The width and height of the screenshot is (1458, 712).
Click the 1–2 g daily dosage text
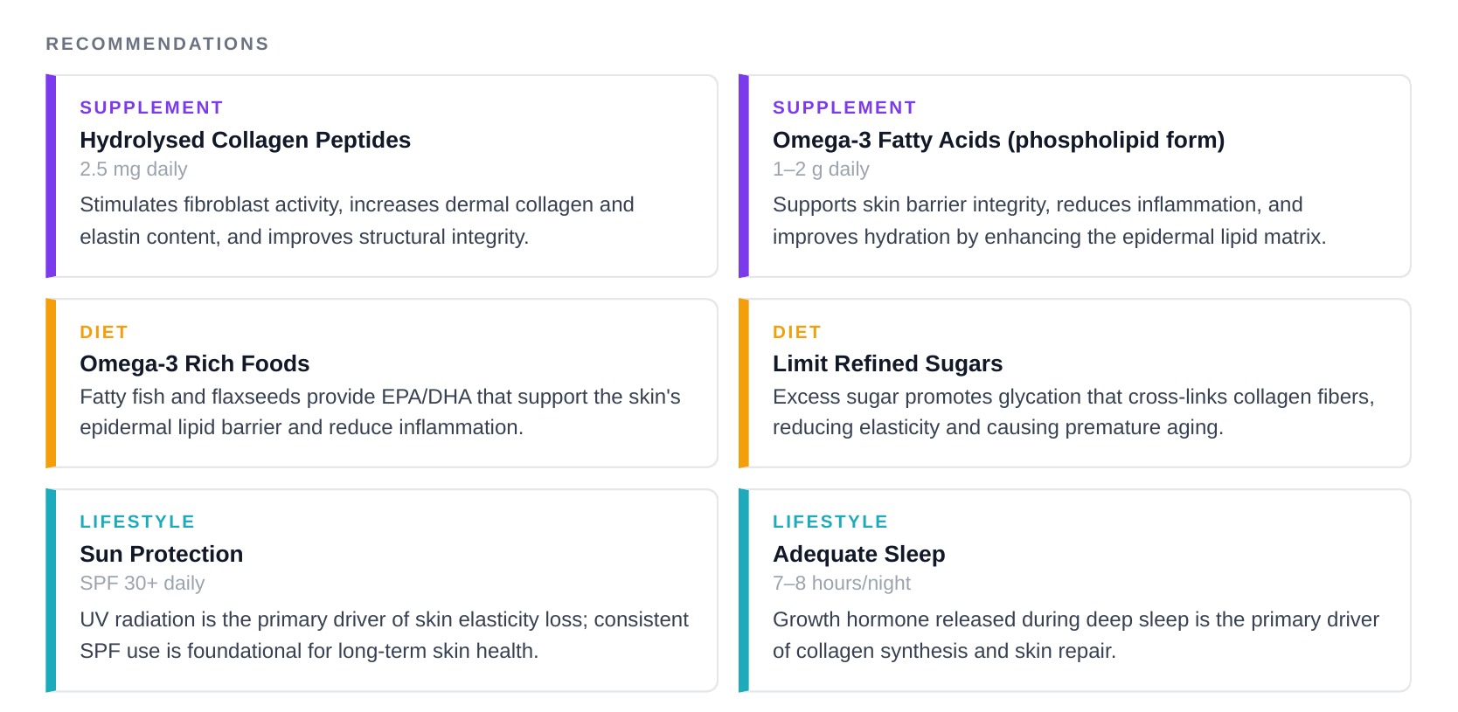tap(821, 169)
